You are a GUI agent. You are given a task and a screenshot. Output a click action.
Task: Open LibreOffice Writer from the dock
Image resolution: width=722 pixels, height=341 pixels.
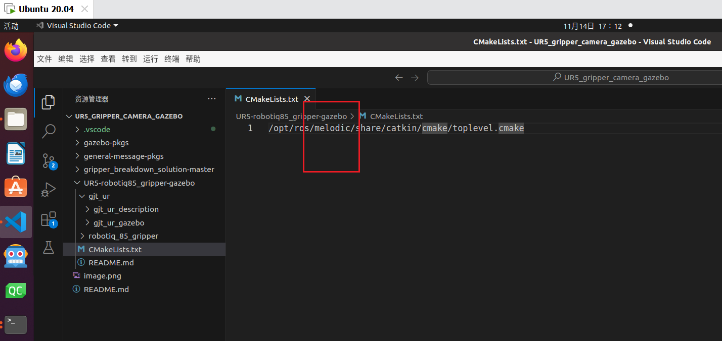[x=16, y=153]
